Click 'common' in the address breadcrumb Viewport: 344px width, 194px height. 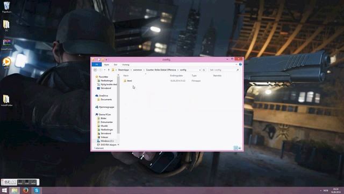coord(138,70)
